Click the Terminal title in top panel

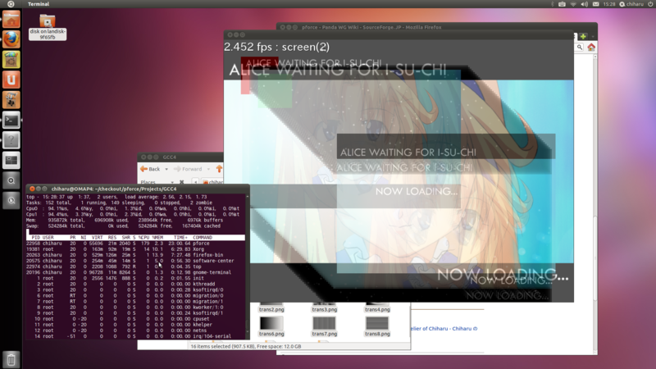[x=39, y=4]
